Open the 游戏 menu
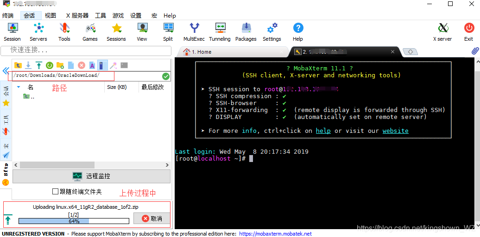Screen dimensions: 480x237 click(x=118, y=16)
